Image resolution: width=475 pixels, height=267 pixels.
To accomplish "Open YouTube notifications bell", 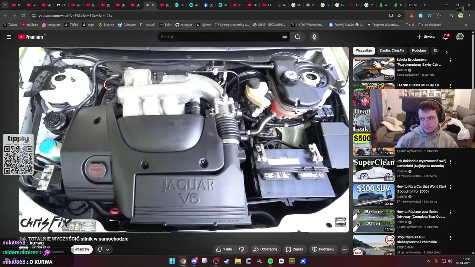I will [446, 37].
